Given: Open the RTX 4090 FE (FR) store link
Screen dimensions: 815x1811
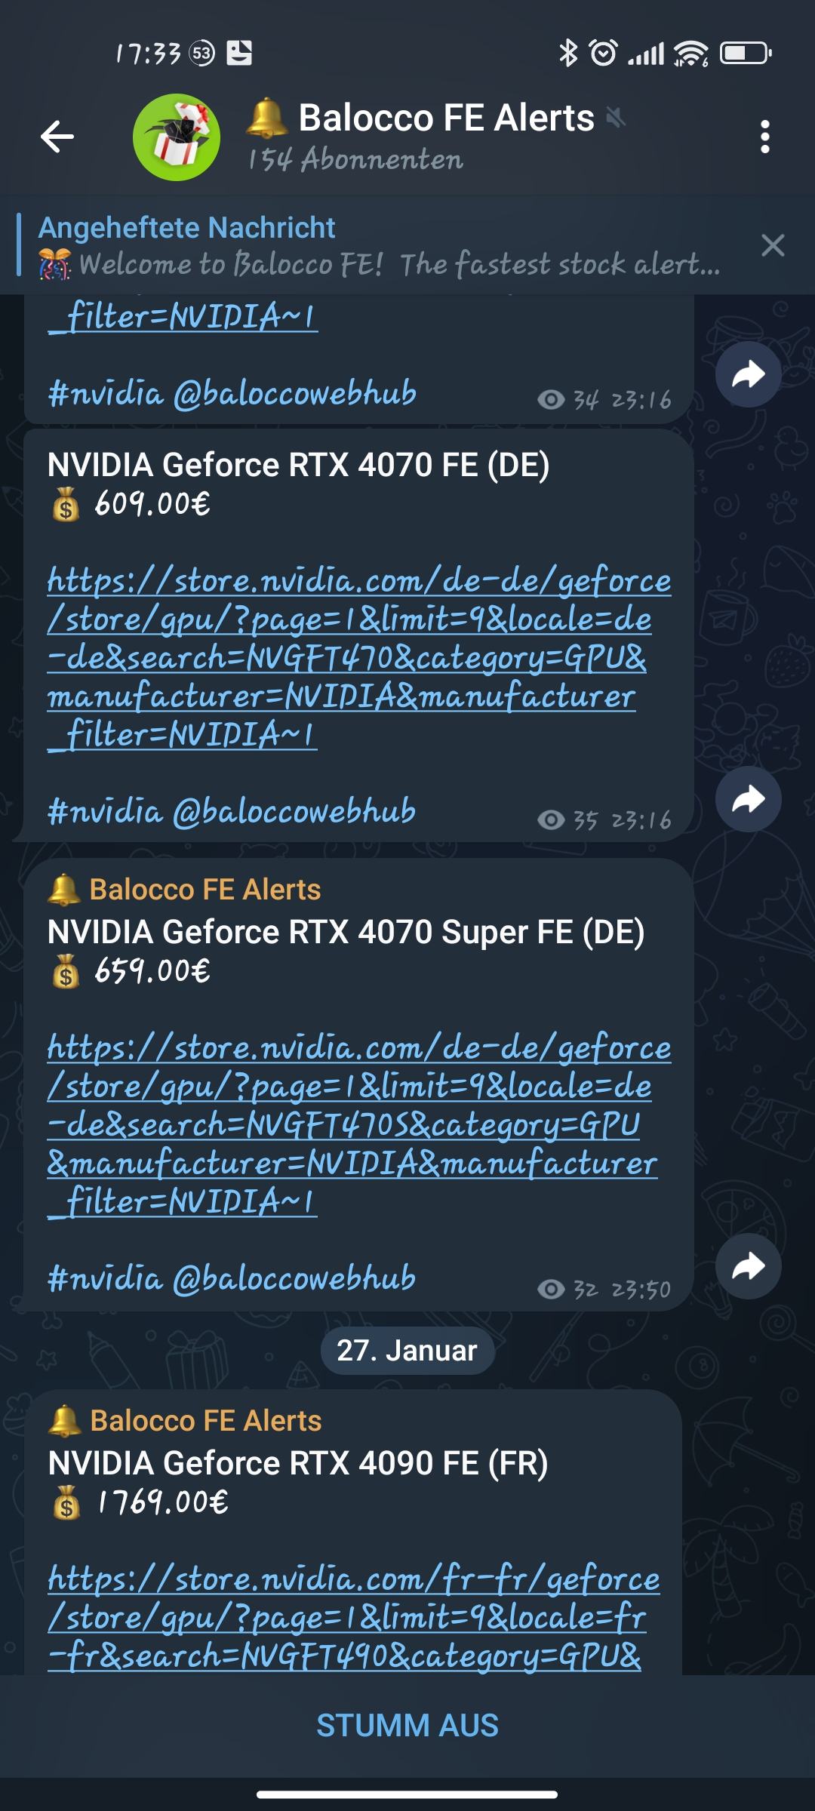Looking at the screenshot, I should (353, 1617).
